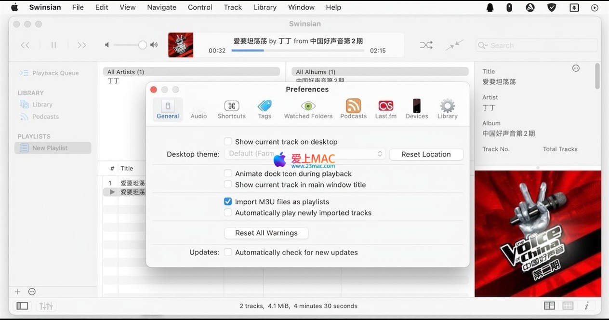This screenshot has height=320, width=609.
Task: Click the Reset All Warnings button
Action: click(266, 233)
